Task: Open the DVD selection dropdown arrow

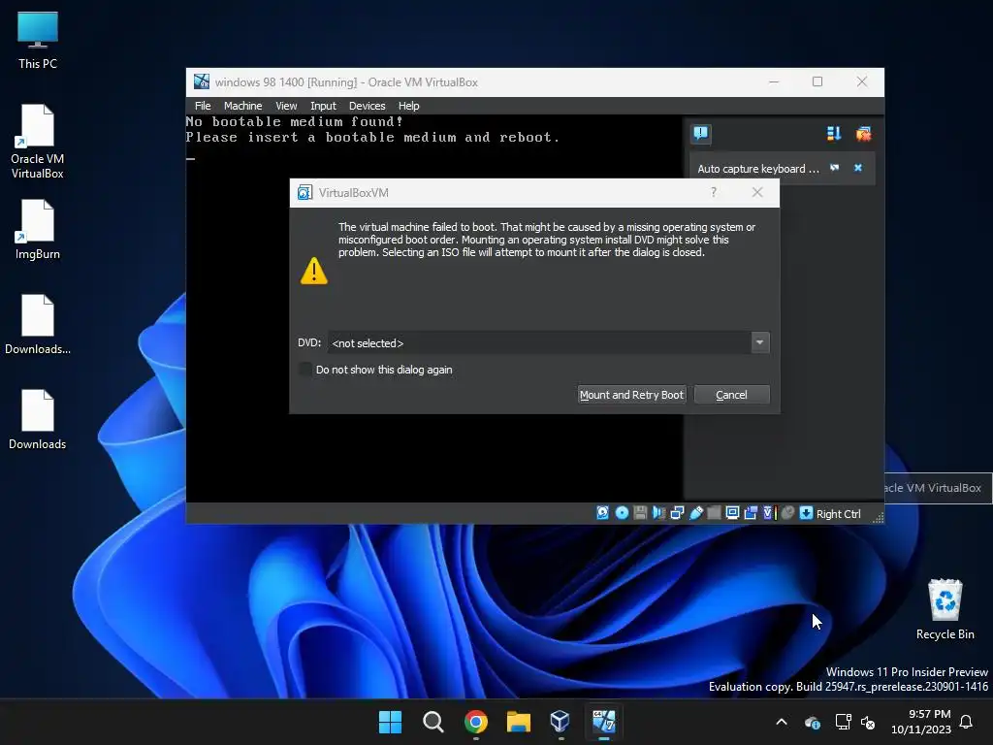Action: point(760,342)
